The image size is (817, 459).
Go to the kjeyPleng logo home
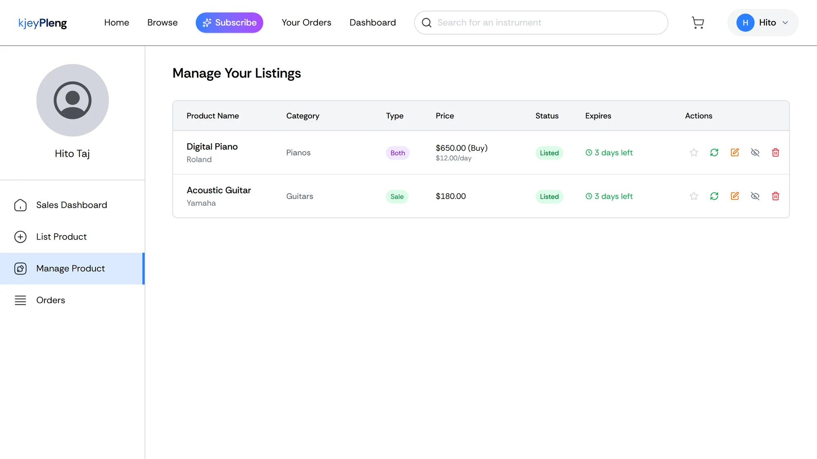tap(42, 23)
